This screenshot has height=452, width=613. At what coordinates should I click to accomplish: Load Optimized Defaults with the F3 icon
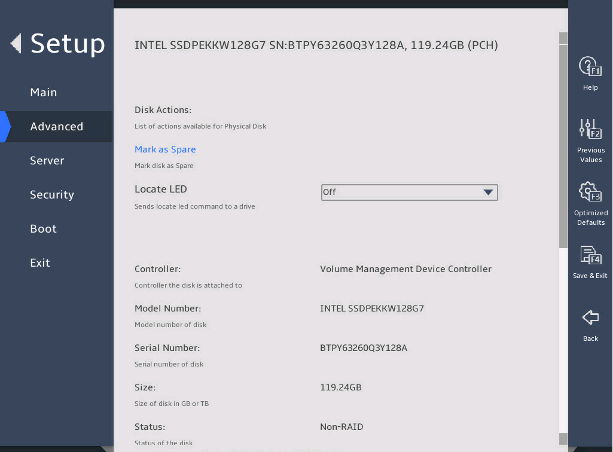pos(590,191)
